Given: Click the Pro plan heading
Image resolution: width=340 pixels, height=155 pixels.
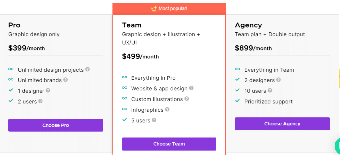Looking at the screenshot, I should point(14,25).
